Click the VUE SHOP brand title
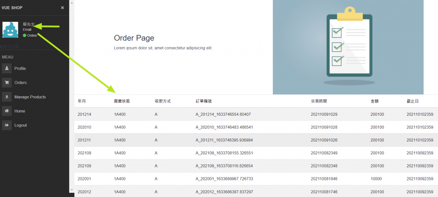The image size is (438, 197). point(12,8)
